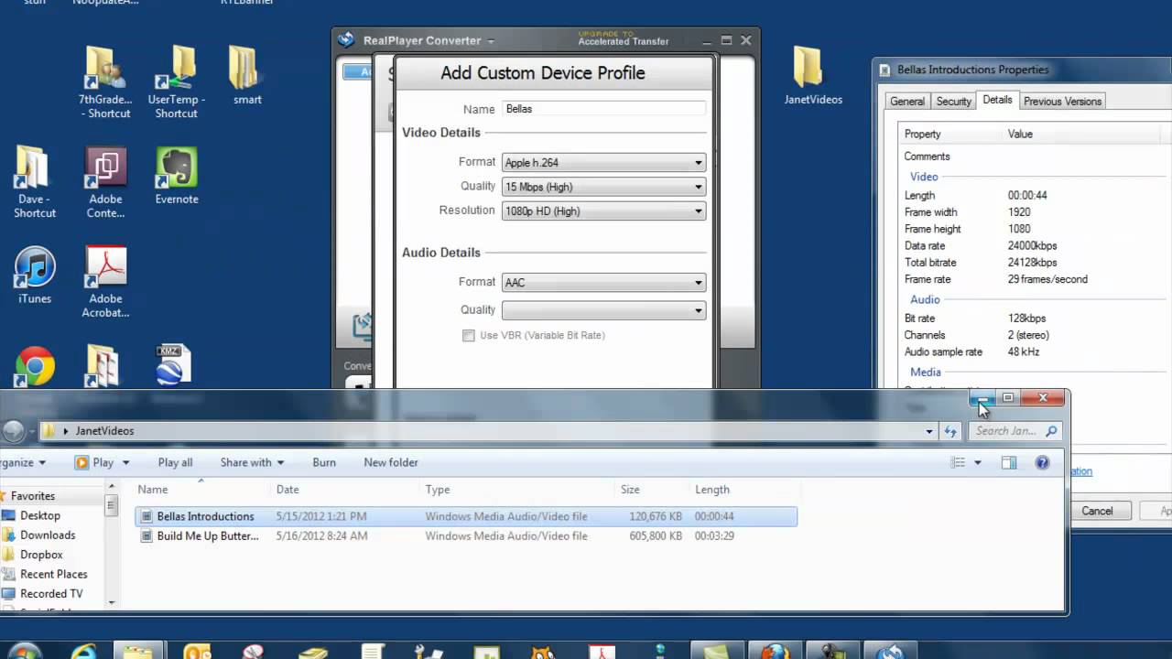Viewport: 1172px width, 659px height.
Task: Click the Play button in Explorer toolbar
Action: [94, 462]
